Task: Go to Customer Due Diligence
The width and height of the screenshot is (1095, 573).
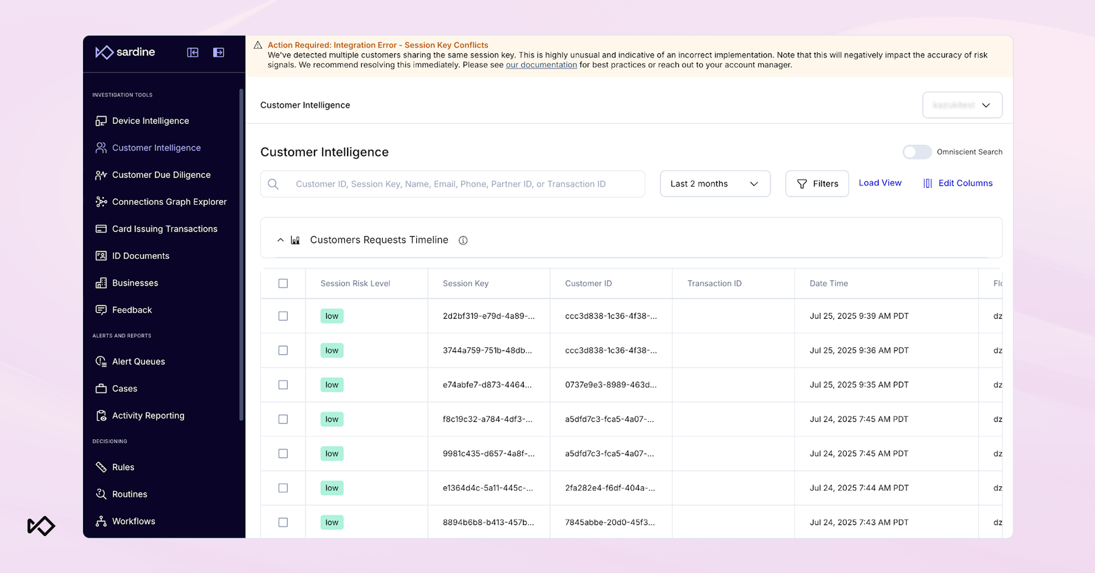Action: tap(162, 175)
